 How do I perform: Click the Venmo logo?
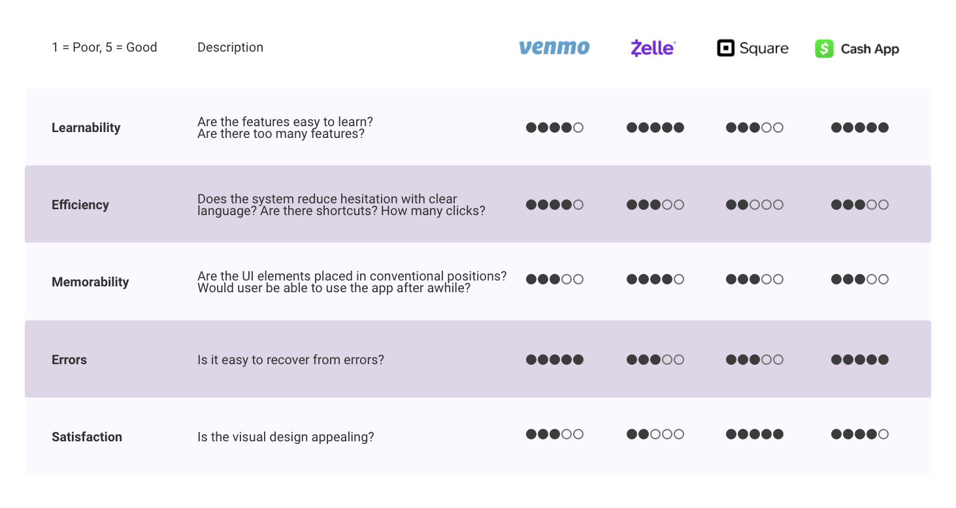pos(554,48)
